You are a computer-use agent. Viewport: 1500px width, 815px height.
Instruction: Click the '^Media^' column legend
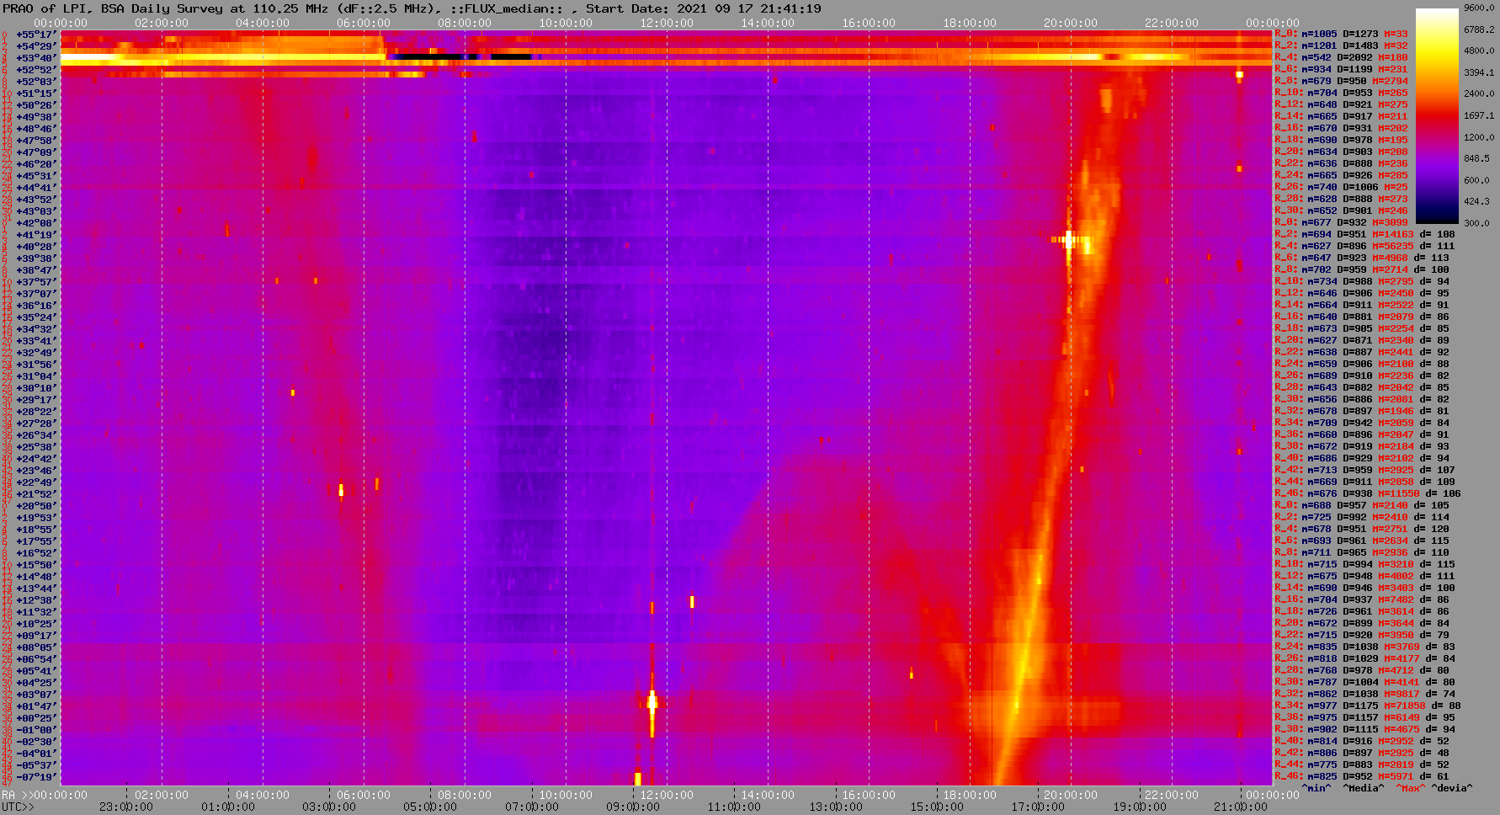click(1364, 789)
